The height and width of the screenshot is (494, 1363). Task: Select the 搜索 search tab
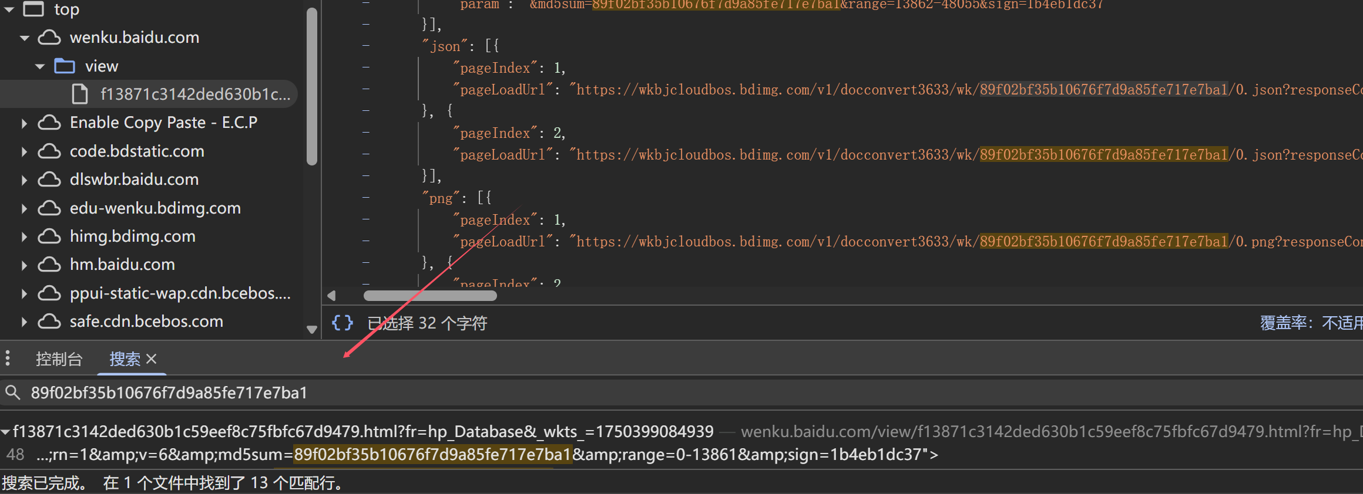pos(125,358)
